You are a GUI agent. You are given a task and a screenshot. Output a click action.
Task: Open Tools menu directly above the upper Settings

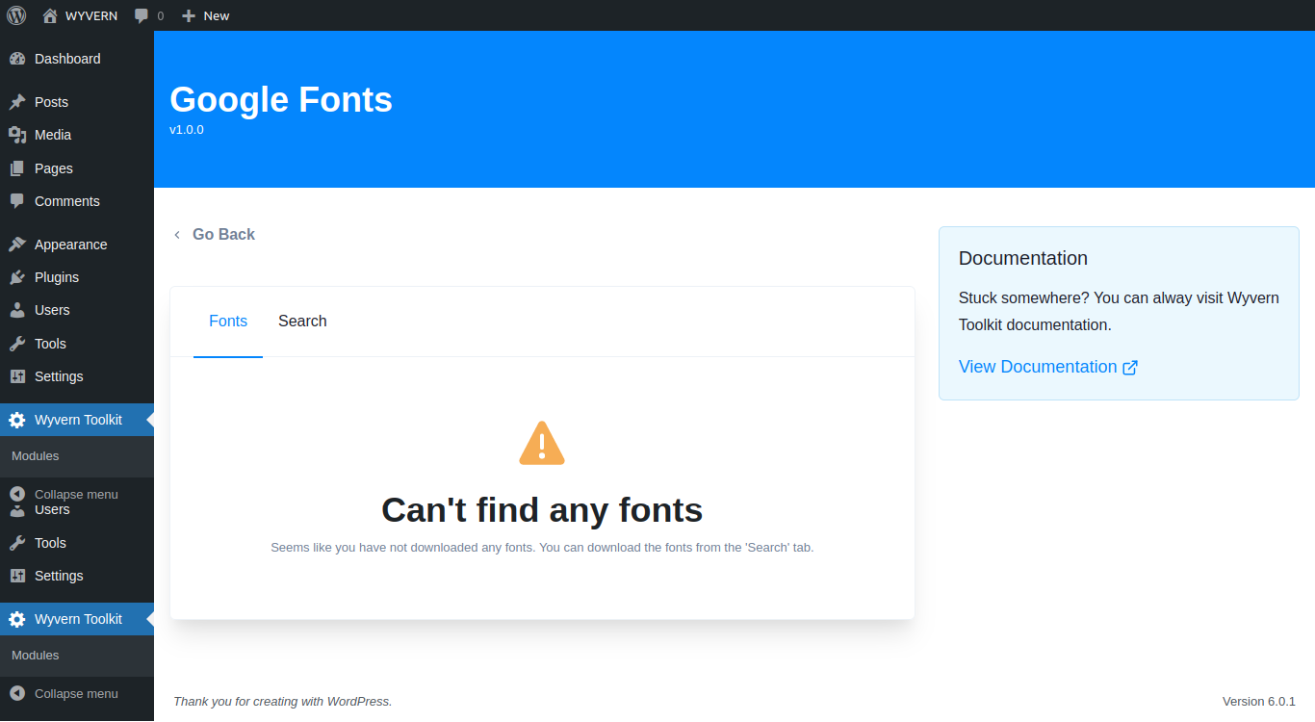click(77, 344)
